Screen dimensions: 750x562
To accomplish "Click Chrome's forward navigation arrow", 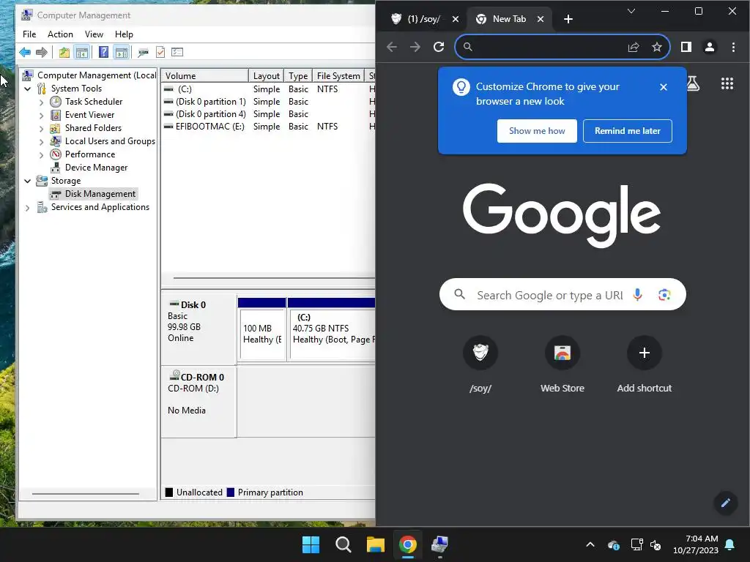I will pos(415,47).
